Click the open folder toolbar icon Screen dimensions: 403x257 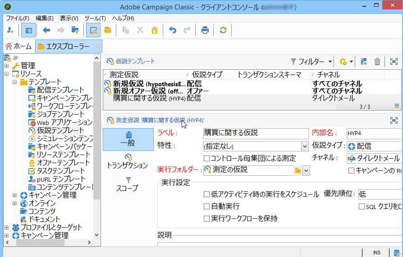[108, 31]
